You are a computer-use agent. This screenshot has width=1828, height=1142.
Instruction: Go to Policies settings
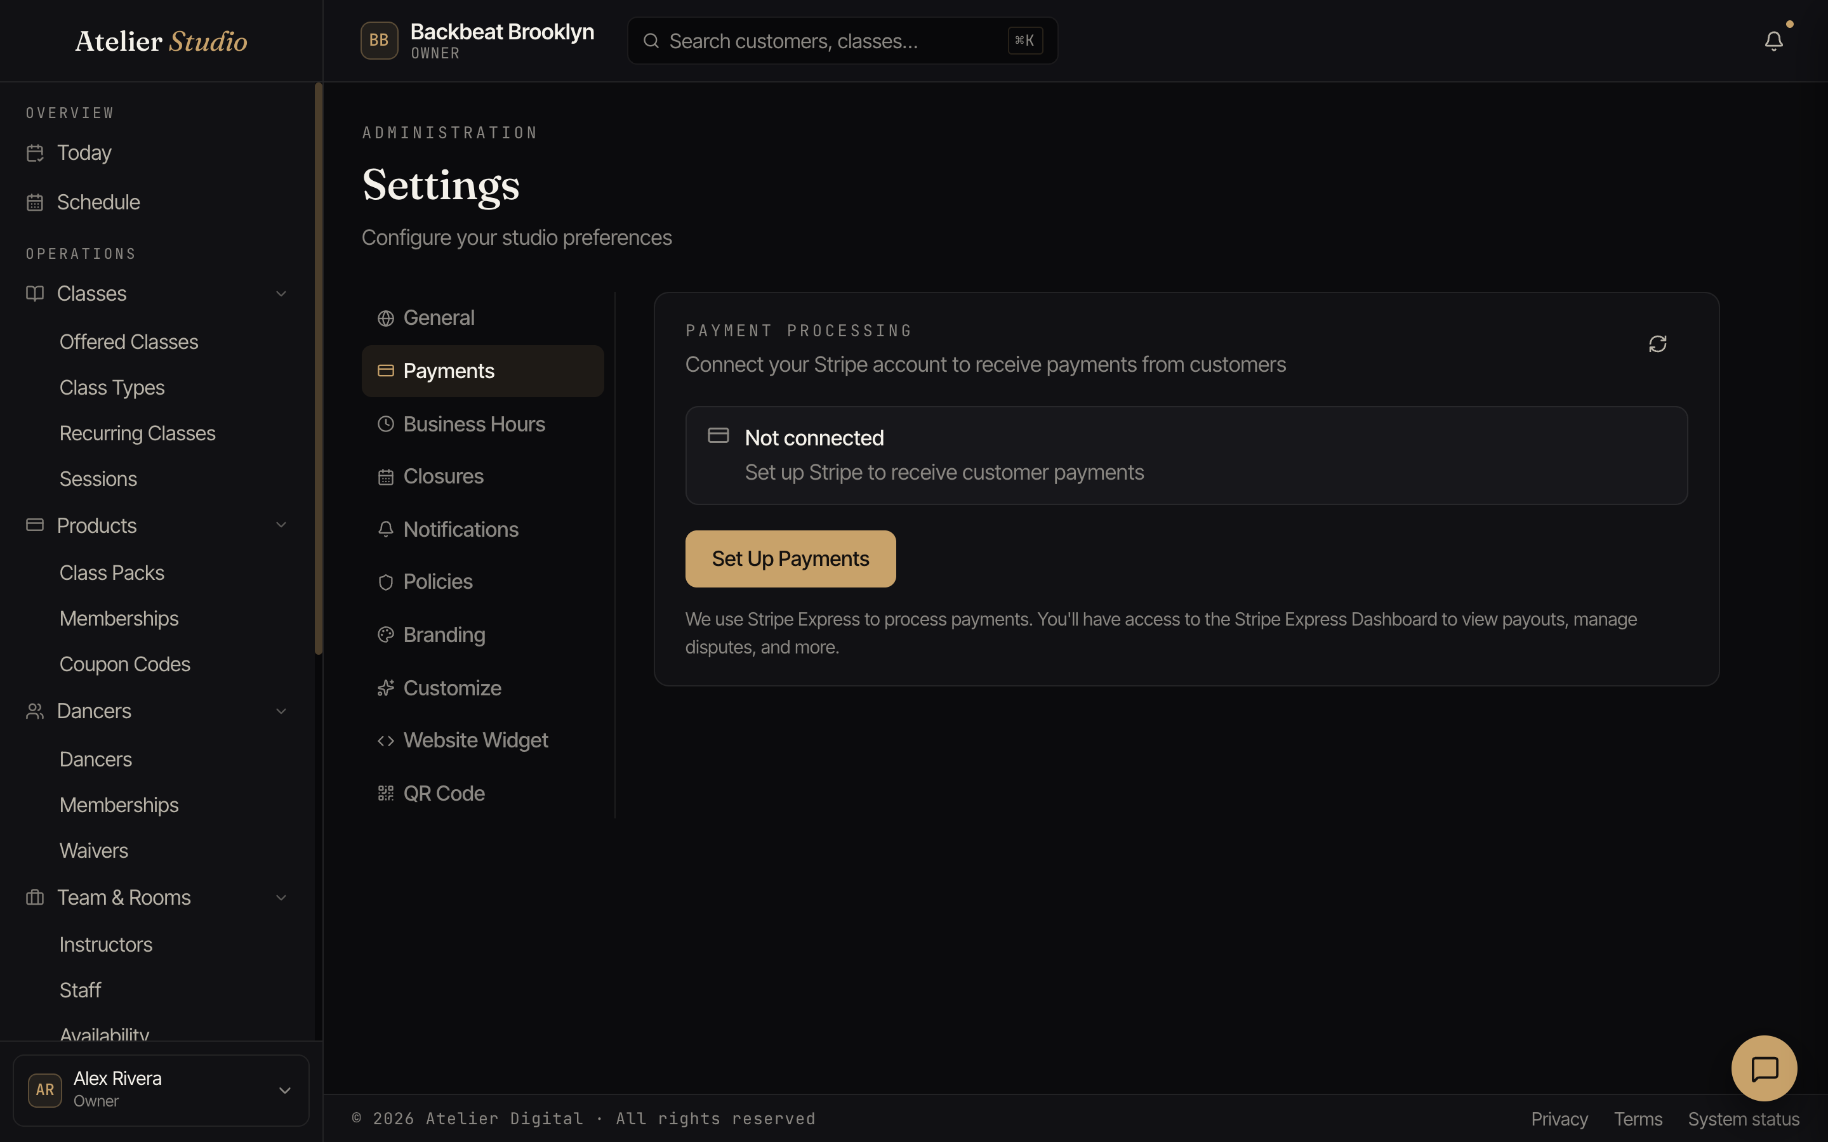coord(482,582)
